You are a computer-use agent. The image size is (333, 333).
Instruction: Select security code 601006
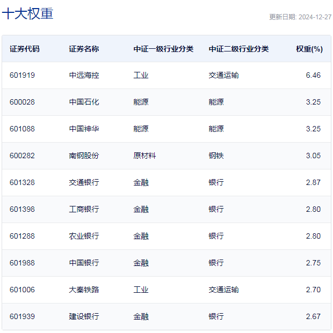(22, 290)
